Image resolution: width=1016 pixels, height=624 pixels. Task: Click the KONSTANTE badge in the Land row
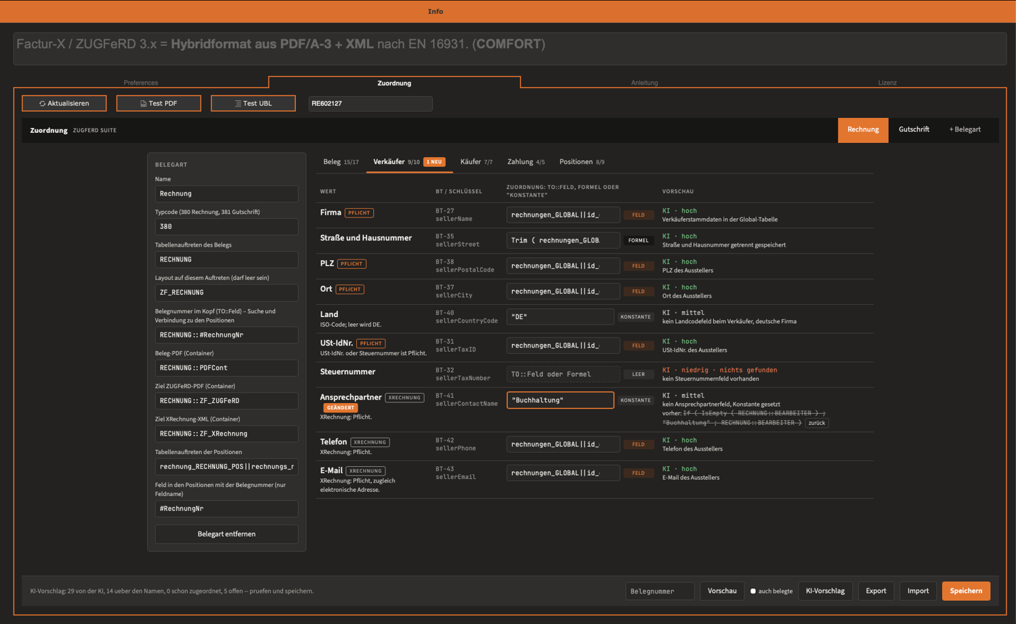coord(635,316)
